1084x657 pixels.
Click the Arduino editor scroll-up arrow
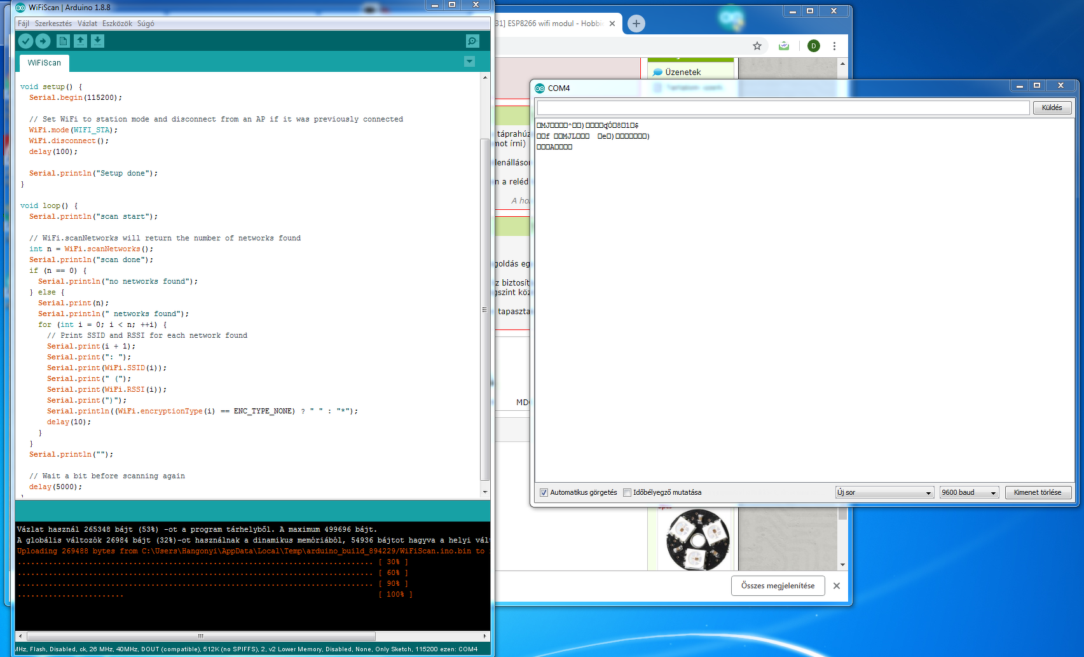click(x=485, y=78)
